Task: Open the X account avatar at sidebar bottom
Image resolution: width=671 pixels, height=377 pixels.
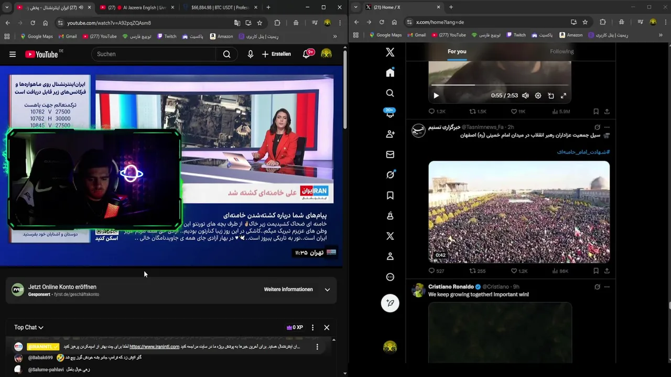Action: pyautogui.click(x=390, y=348)
